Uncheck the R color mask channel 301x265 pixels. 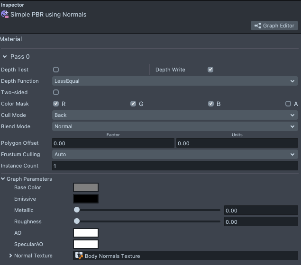pos(56,104)
